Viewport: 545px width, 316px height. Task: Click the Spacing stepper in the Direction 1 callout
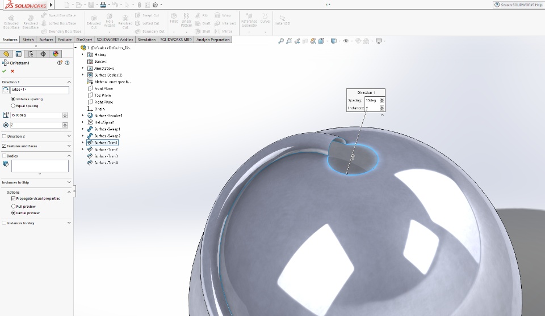coord(382,100)
